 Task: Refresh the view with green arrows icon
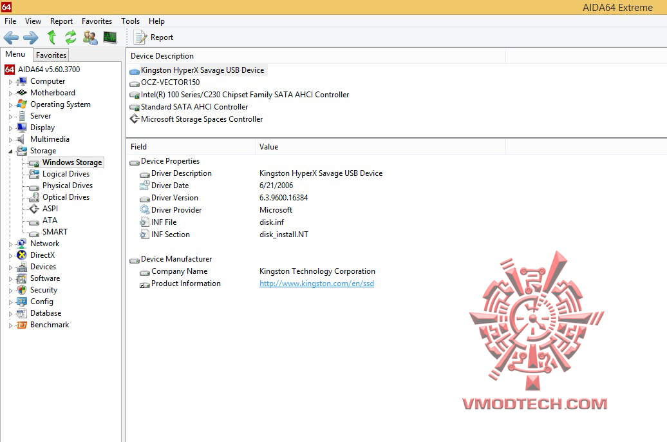click(71, 37)
